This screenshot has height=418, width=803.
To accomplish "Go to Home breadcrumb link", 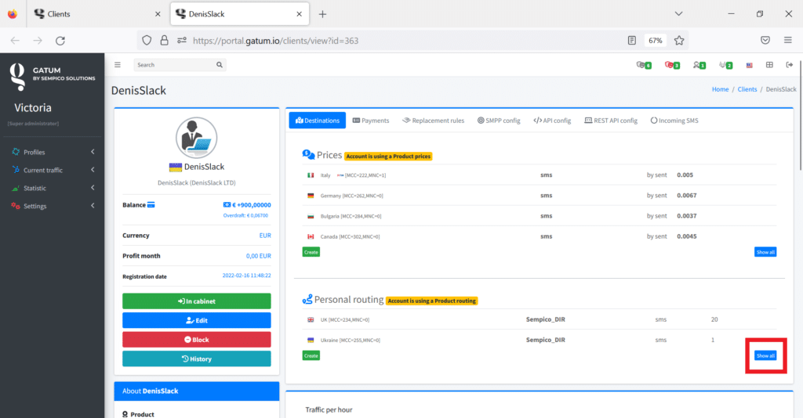I will click(x=720, y=89).
